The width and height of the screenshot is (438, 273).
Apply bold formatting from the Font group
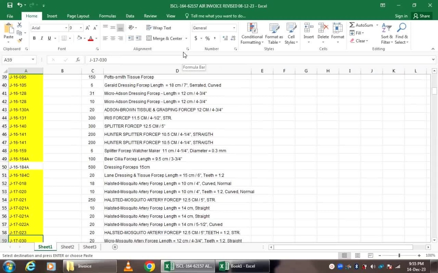34,38
